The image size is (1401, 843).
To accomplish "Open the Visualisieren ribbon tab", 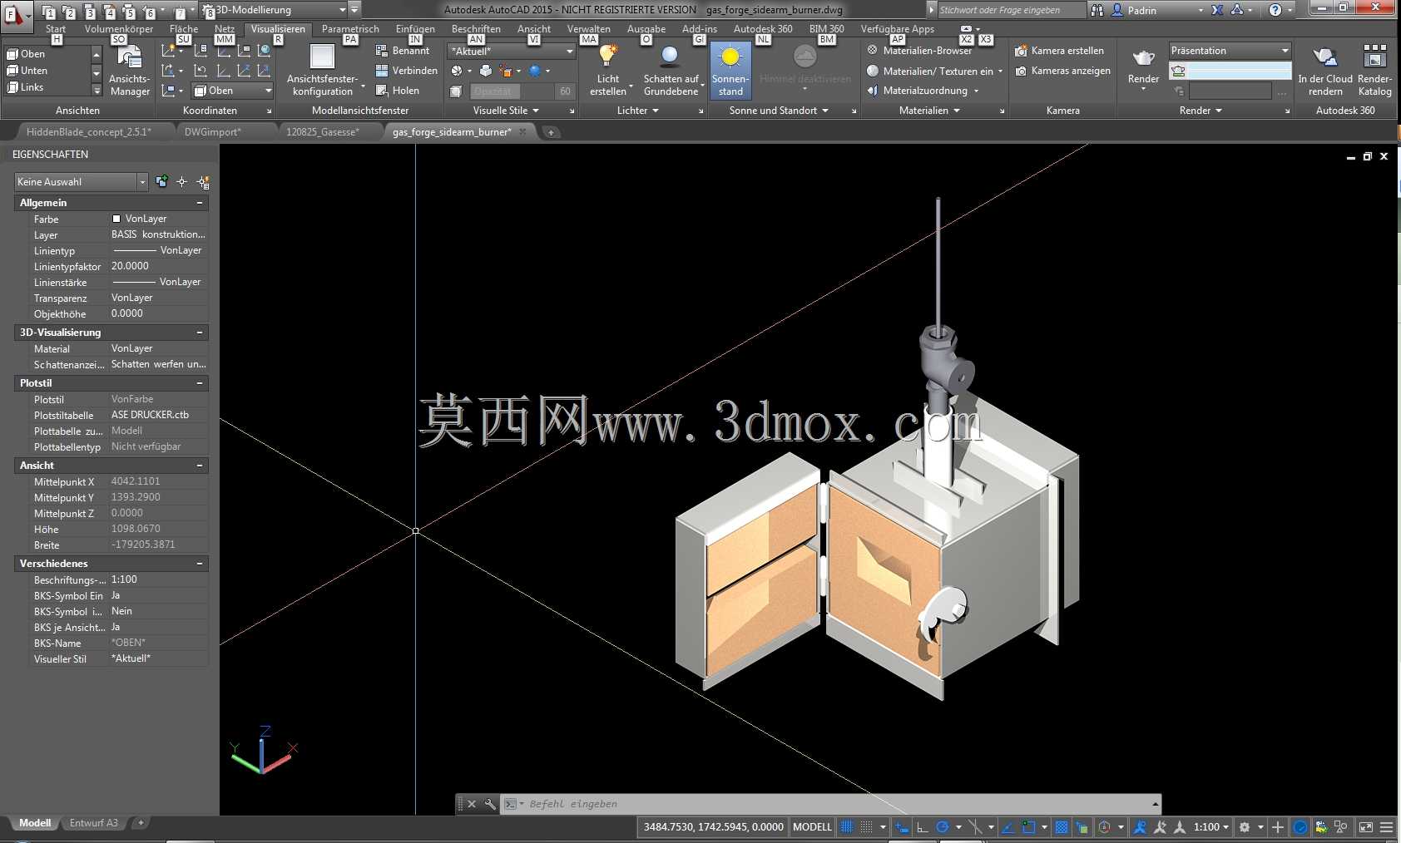I will point(278,29).
